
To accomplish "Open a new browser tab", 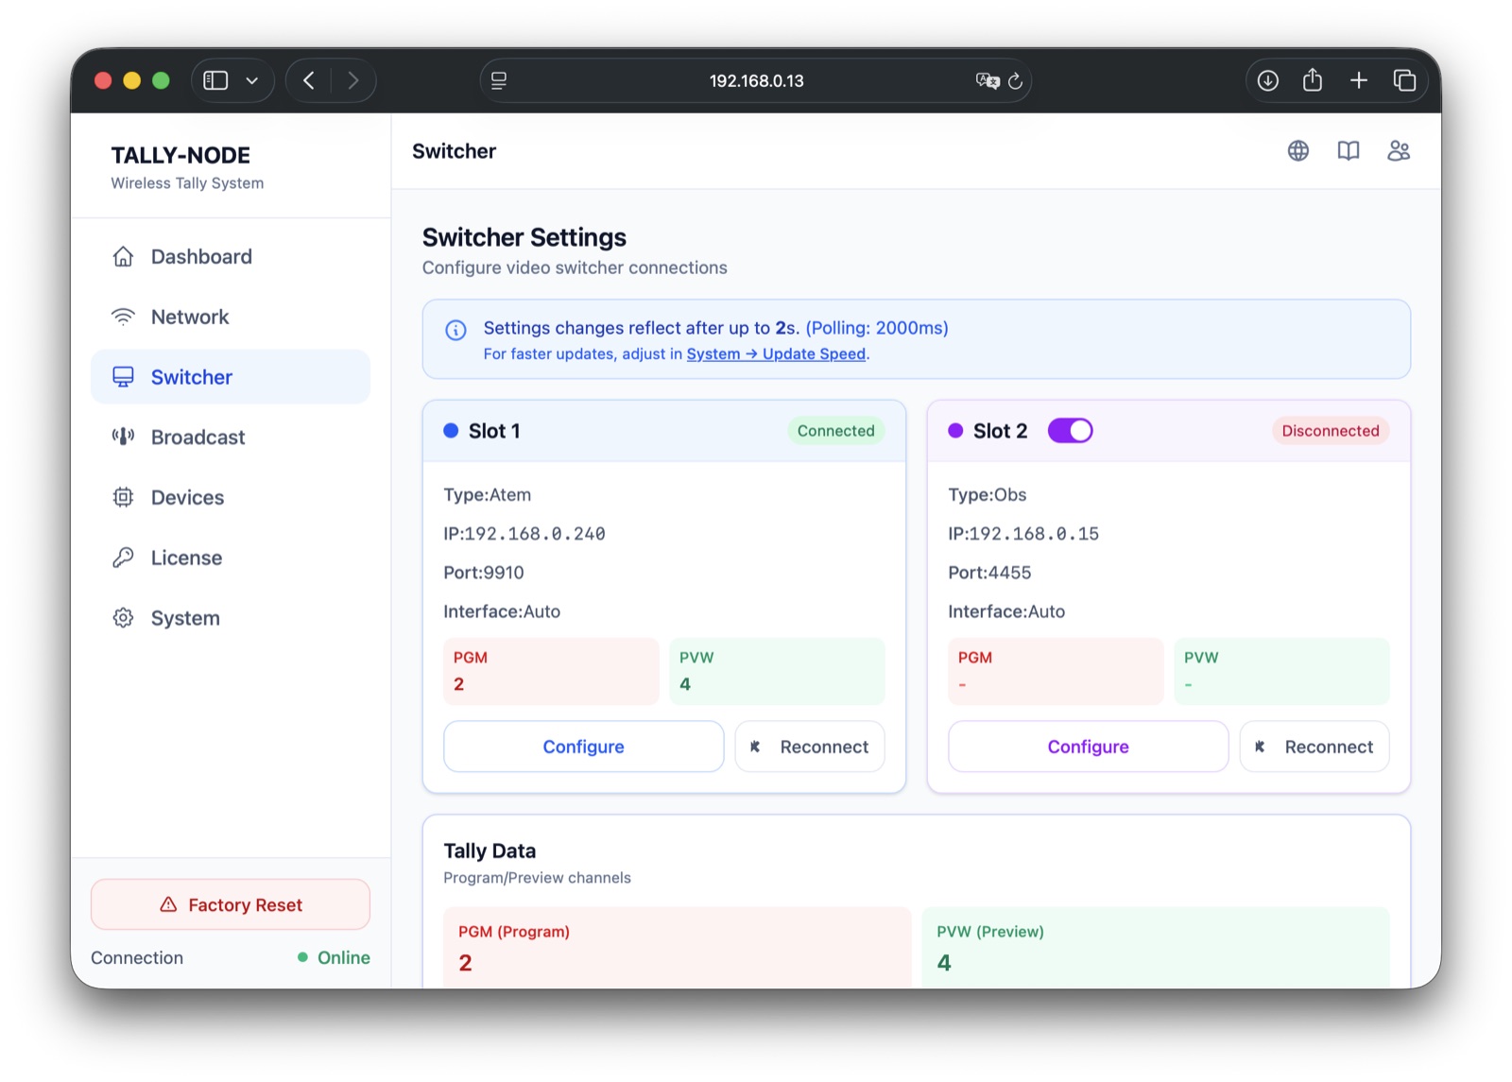I will 1359,80.
